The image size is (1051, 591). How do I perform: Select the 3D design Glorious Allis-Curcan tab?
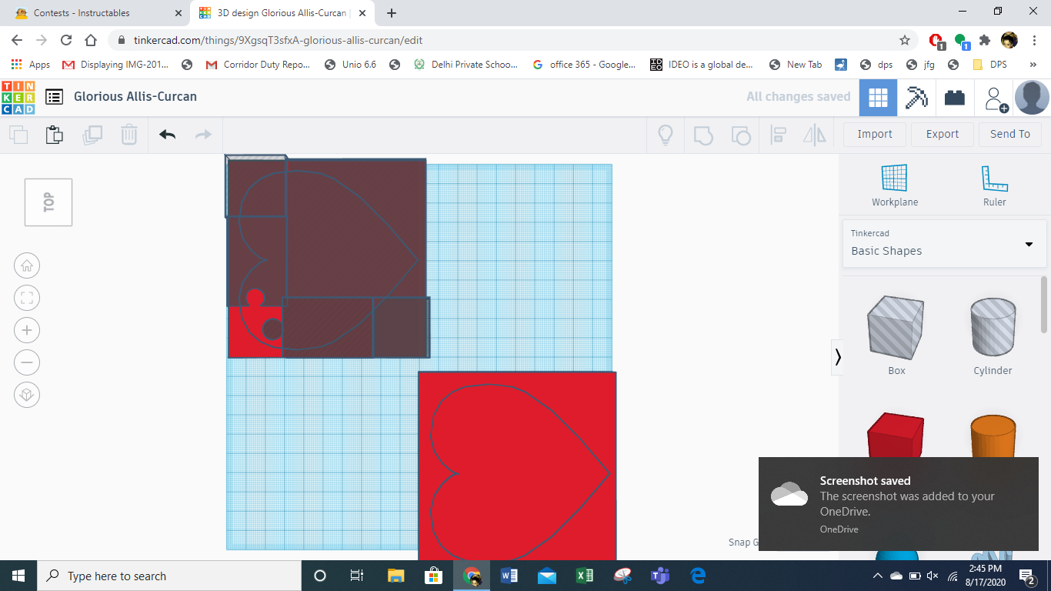tap(282, 13)
